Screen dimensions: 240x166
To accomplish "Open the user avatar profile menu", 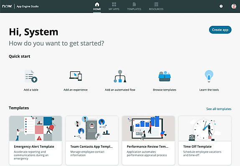I will (234, 6).
